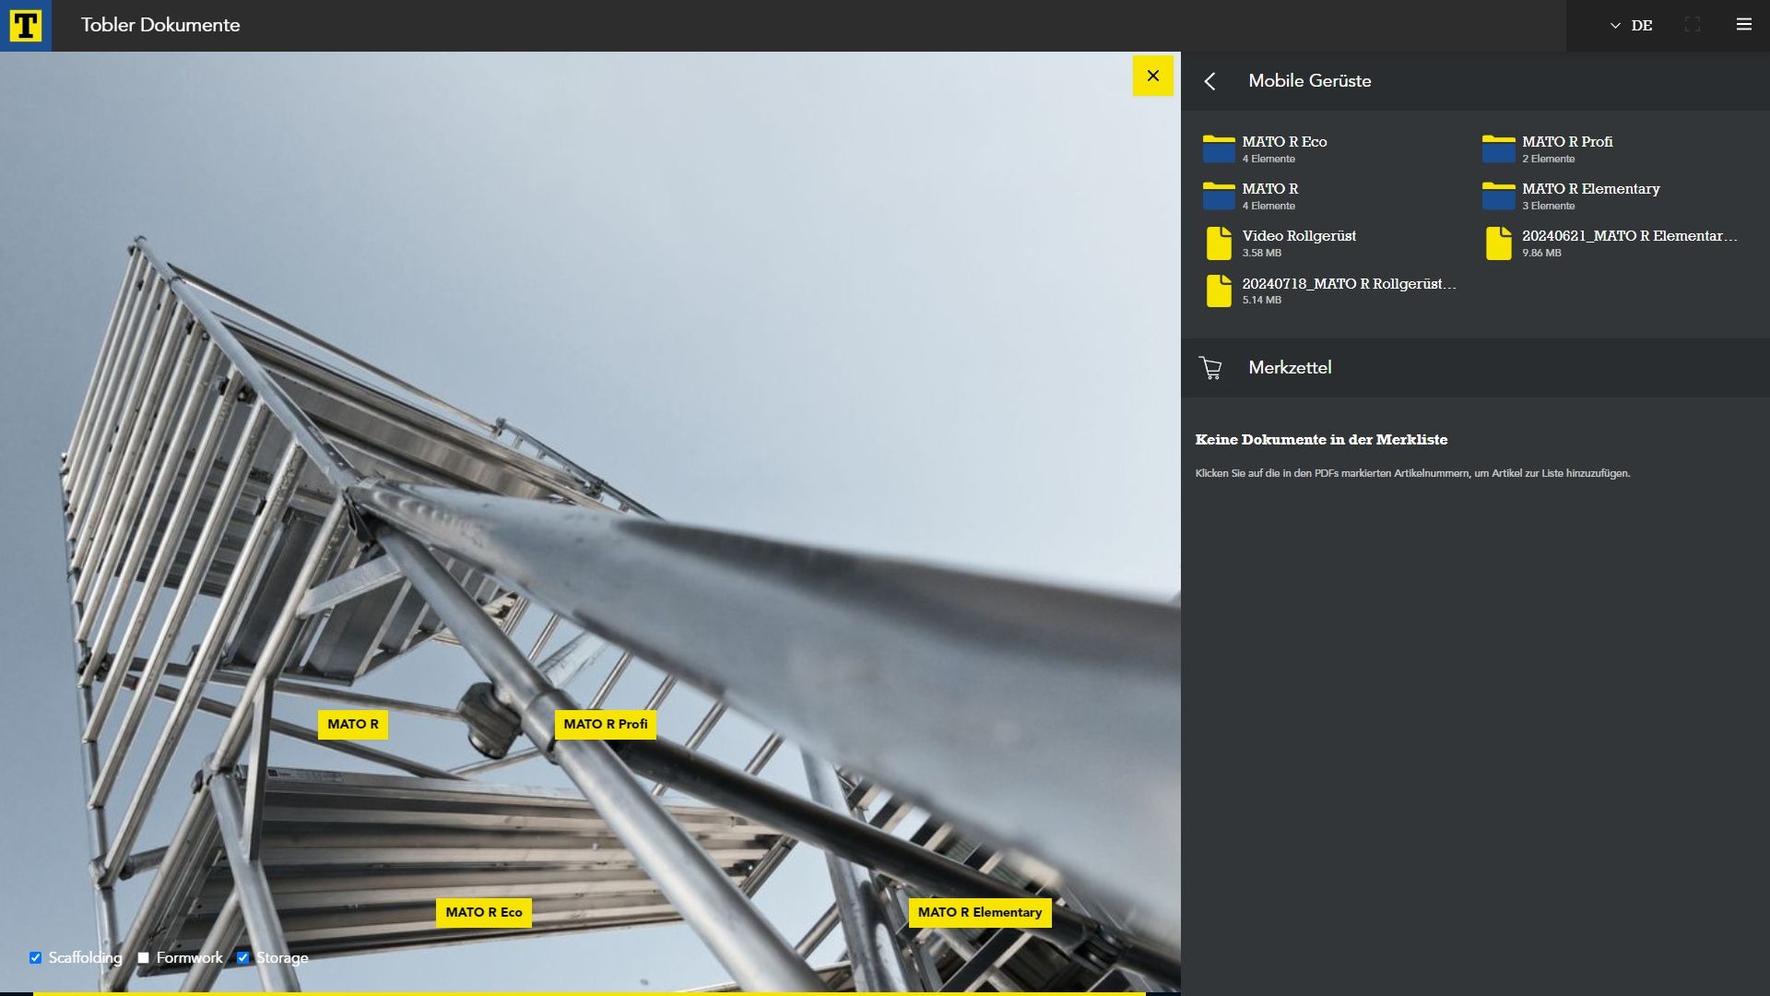This screenshot has width=1770, height=996.
Task: Click the Tobler T logo icon
Action: (x=25, y=26)
